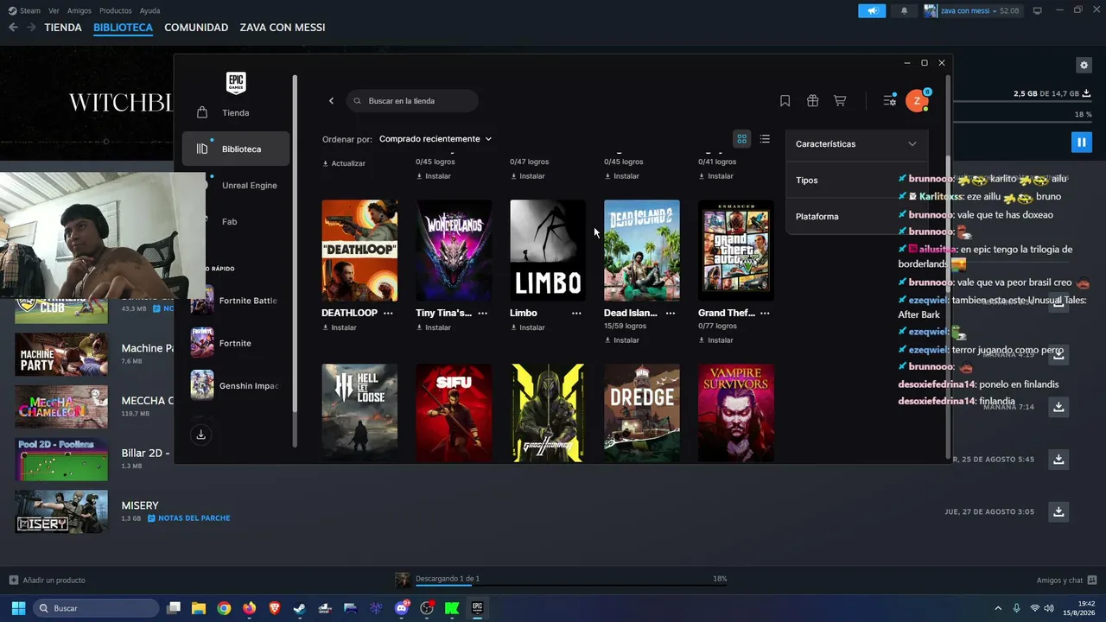Viewport: 1106px width, 622px height.
Task: Pause the current Steam download
Action: pyautogui.click(x=1081, y=142)
